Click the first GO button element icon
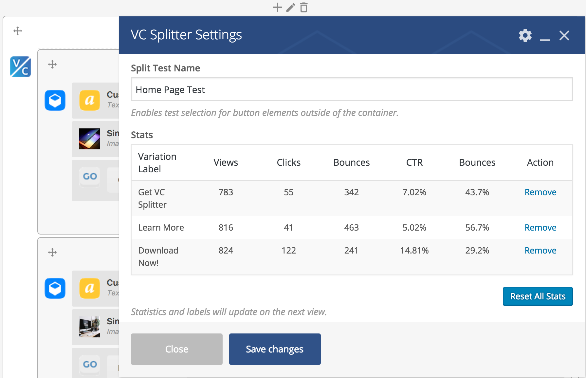Screen dimensions: 586x378 click(90, 177)
